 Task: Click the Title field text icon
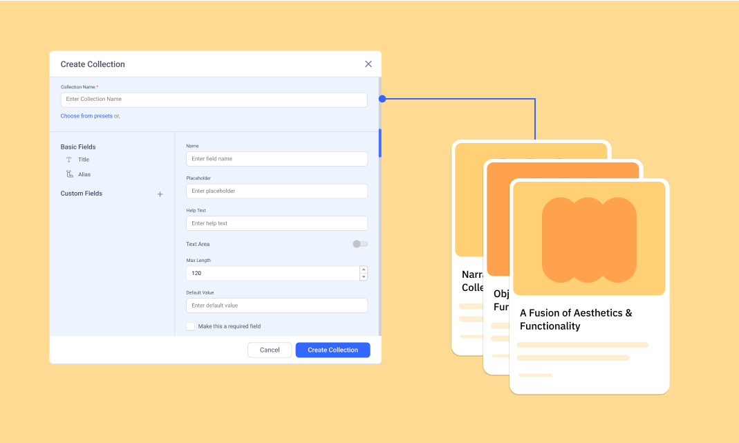69,160
